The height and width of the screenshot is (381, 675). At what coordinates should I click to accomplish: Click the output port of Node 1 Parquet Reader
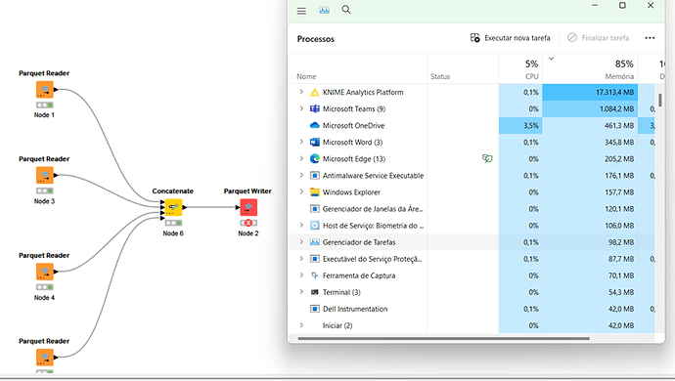tap(56, 90)
